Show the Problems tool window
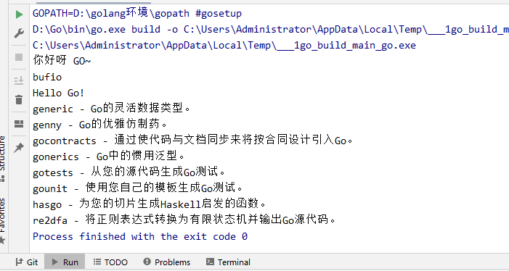509x271 pixels. (x=167, y=262)
